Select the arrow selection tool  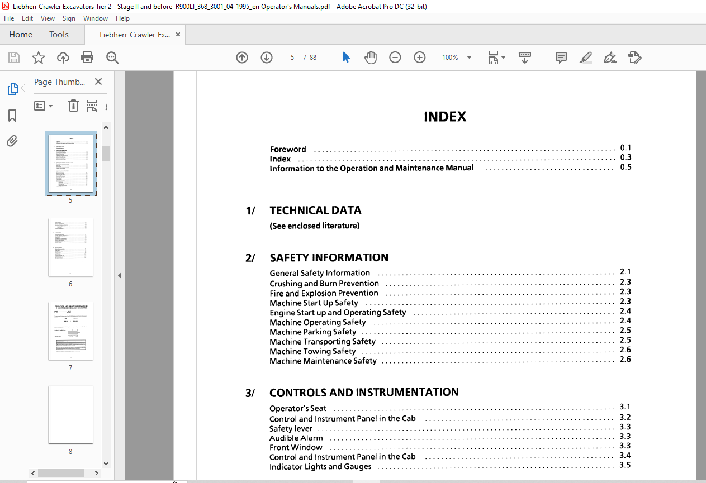point(346,58)
